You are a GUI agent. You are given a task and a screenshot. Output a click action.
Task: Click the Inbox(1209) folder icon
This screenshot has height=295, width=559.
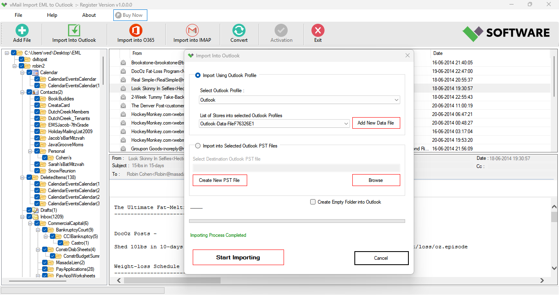pyautogui.click(x=36, y=217)
